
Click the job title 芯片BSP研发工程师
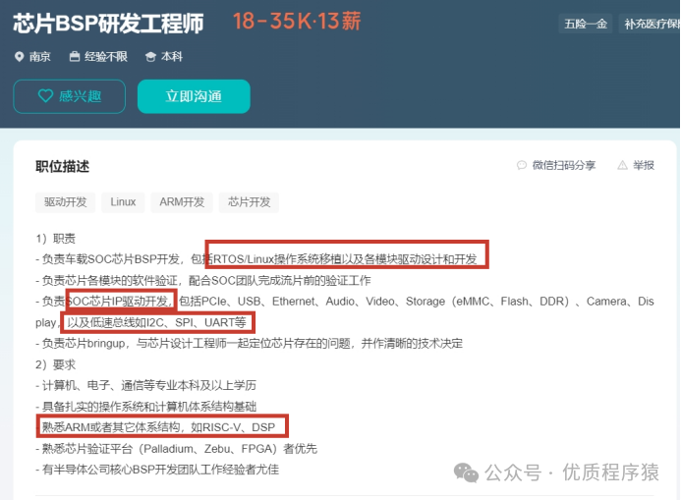(x=108, y=24)
